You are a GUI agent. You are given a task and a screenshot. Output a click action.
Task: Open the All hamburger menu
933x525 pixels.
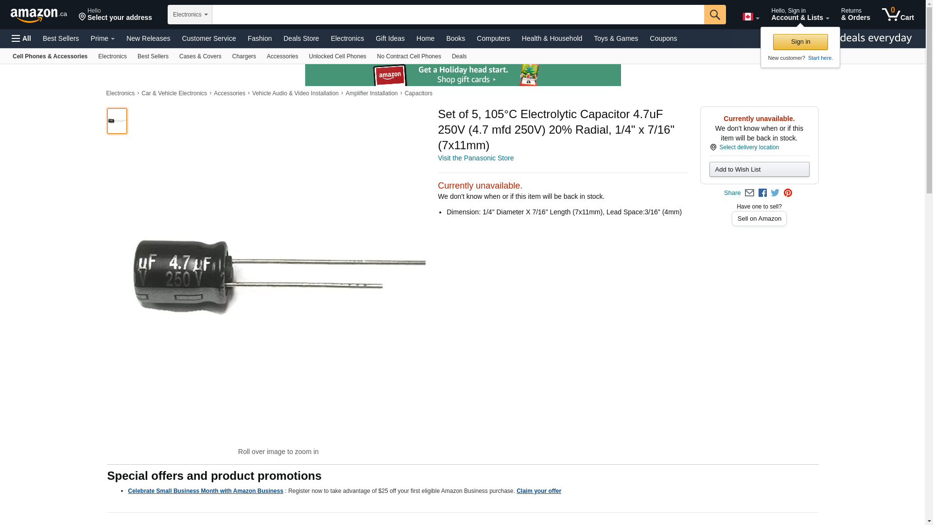point(21,38)
